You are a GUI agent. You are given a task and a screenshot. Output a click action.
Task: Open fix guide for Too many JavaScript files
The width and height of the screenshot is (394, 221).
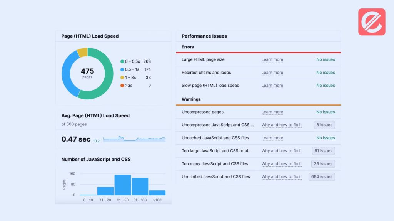281,163
